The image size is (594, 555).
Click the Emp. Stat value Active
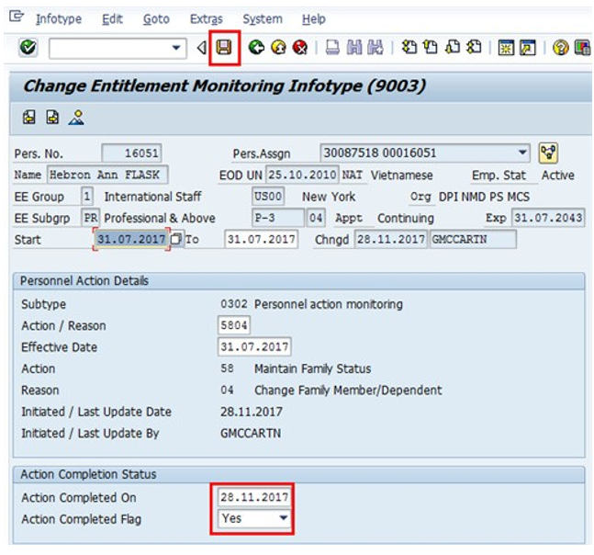(x=557, y=176)
